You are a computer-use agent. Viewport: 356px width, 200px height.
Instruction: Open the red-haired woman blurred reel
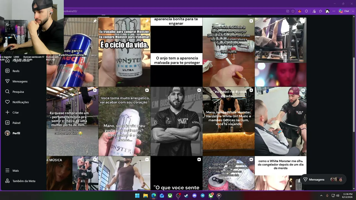[281, 75]
